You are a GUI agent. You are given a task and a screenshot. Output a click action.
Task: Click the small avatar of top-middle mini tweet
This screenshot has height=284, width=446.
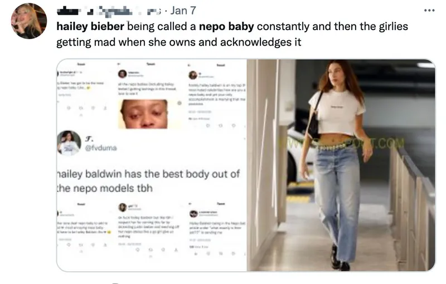122,74
